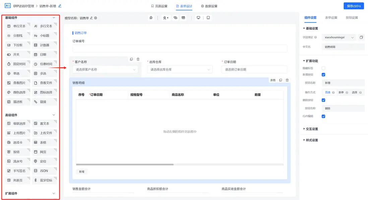Select the JSON component from advanced components
Image resolution: width=368 pixels, height=200 pixels.
point(44,170)
